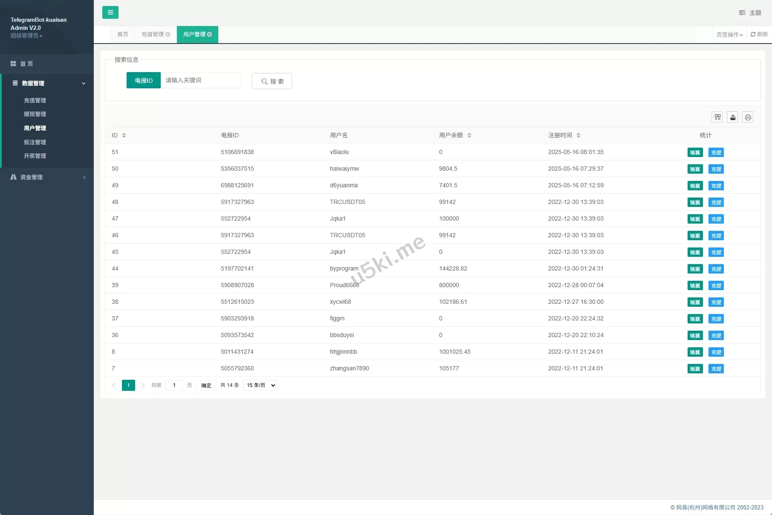Sort the table by 用户余额 column
The width and height of the screenshot is (772, 515).
[x=469, y=135]
